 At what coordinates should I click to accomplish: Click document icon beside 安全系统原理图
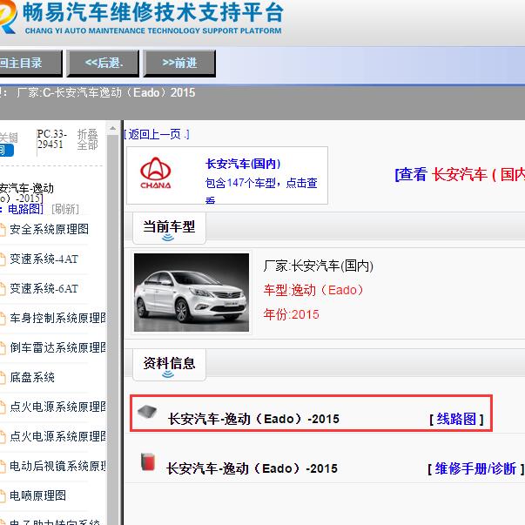click(x=3, y=230)
